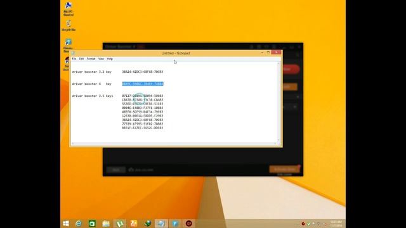Image resolution: width=406 pixels, height=228 pixels.
Task: Open the Format menu in Notepad
Action: coord(91,59)
